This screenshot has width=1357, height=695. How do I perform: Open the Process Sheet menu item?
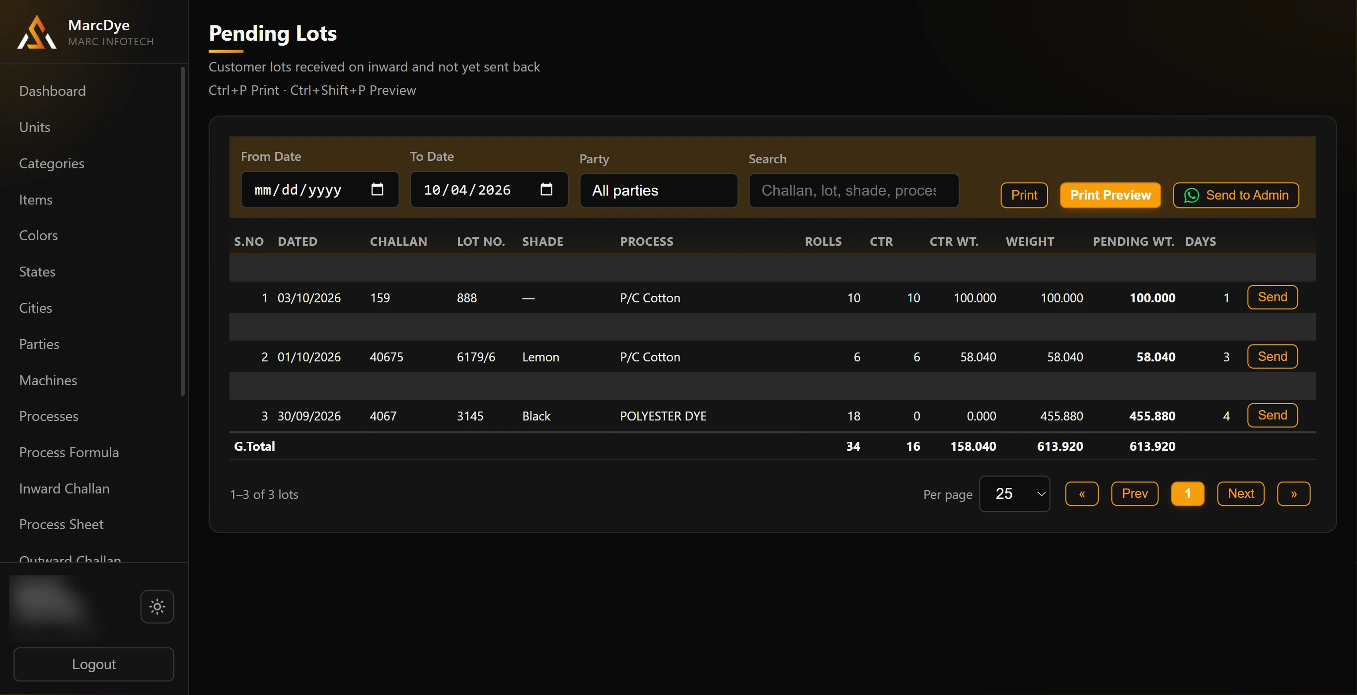pos(61,525)
